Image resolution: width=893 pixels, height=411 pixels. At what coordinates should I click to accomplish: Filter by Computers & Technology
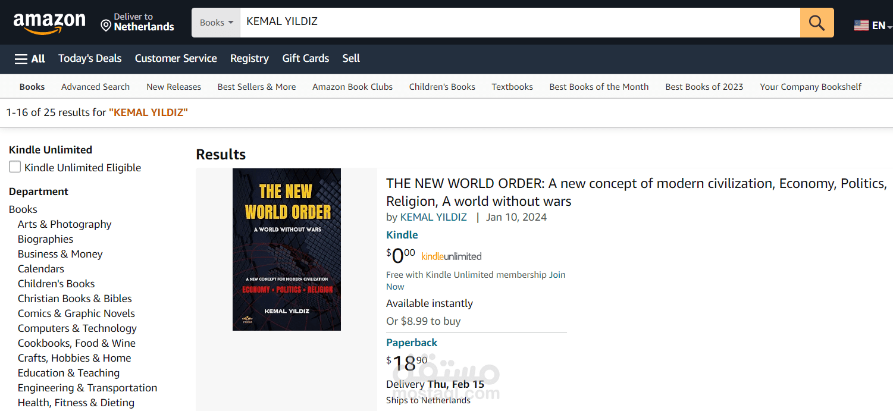pyautogui.click(x=77, y=328)
